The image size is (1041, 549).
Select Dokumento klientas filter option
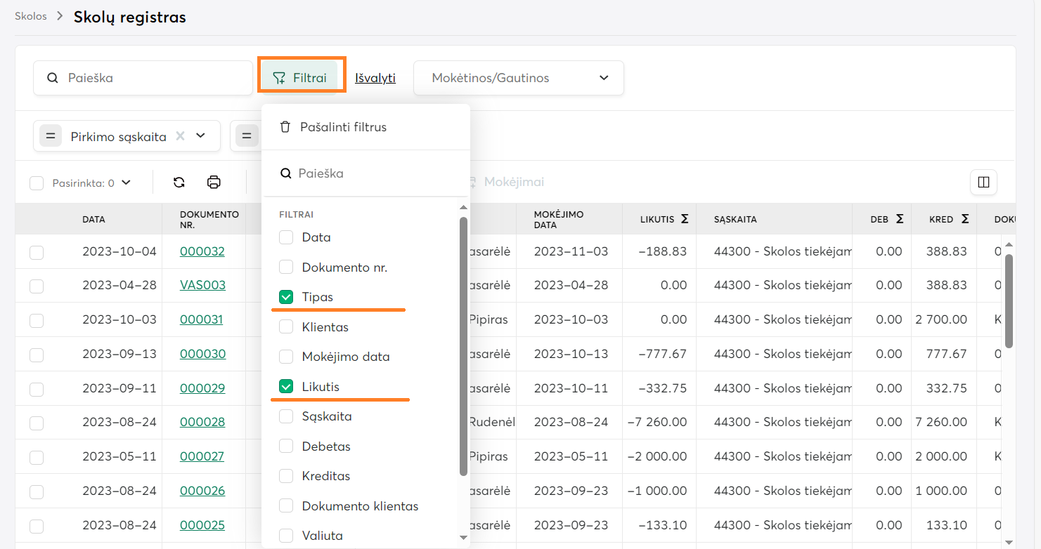[x=286, y=506]
